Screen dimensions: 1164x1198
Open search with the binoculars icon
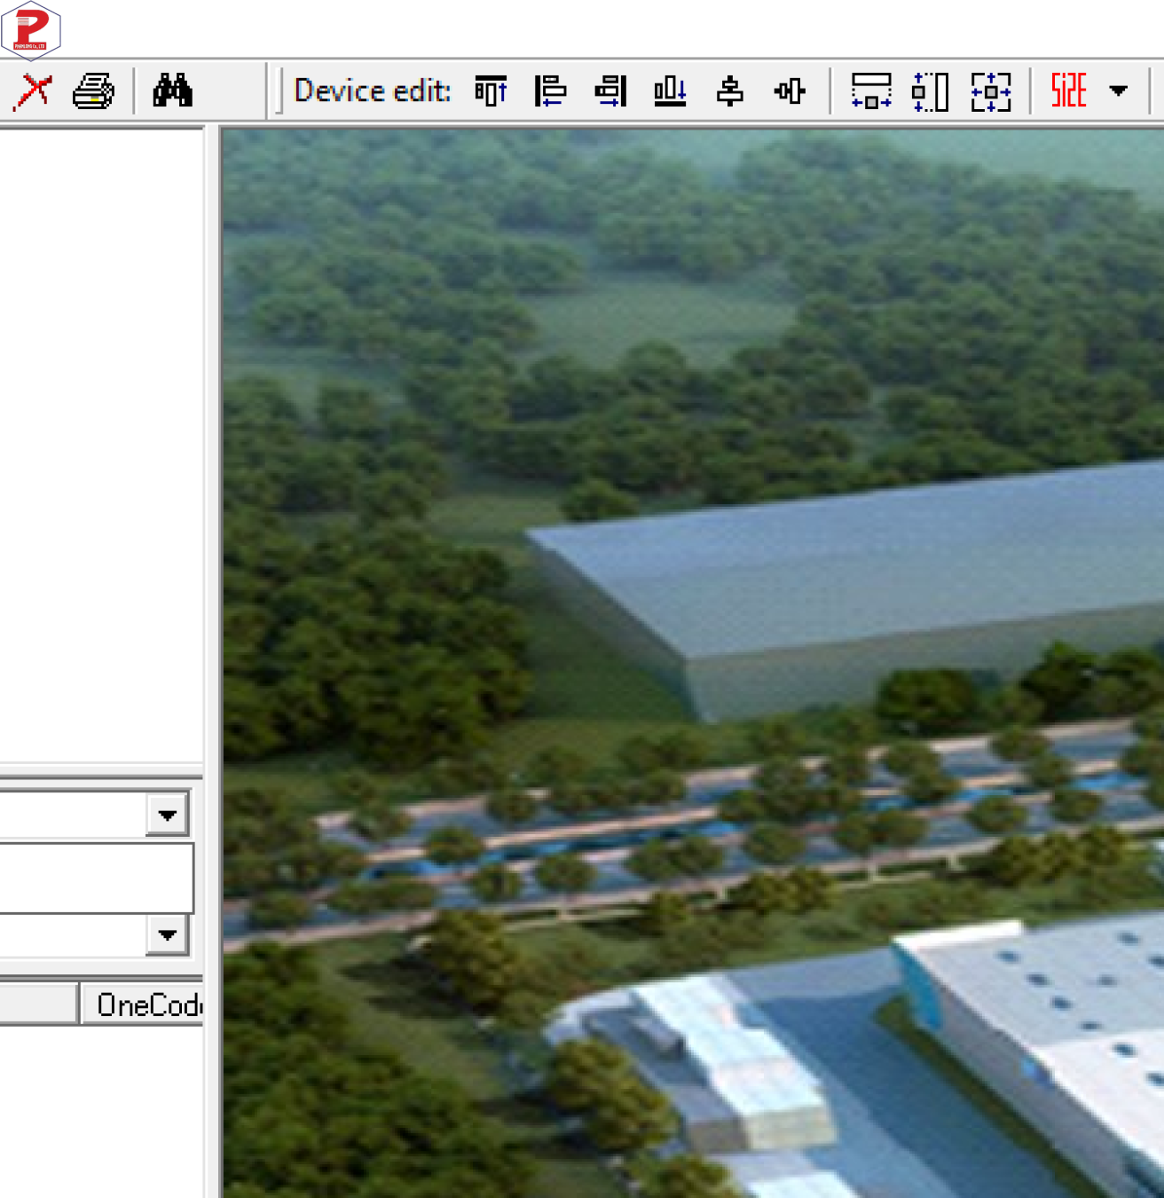click(172, 91)
